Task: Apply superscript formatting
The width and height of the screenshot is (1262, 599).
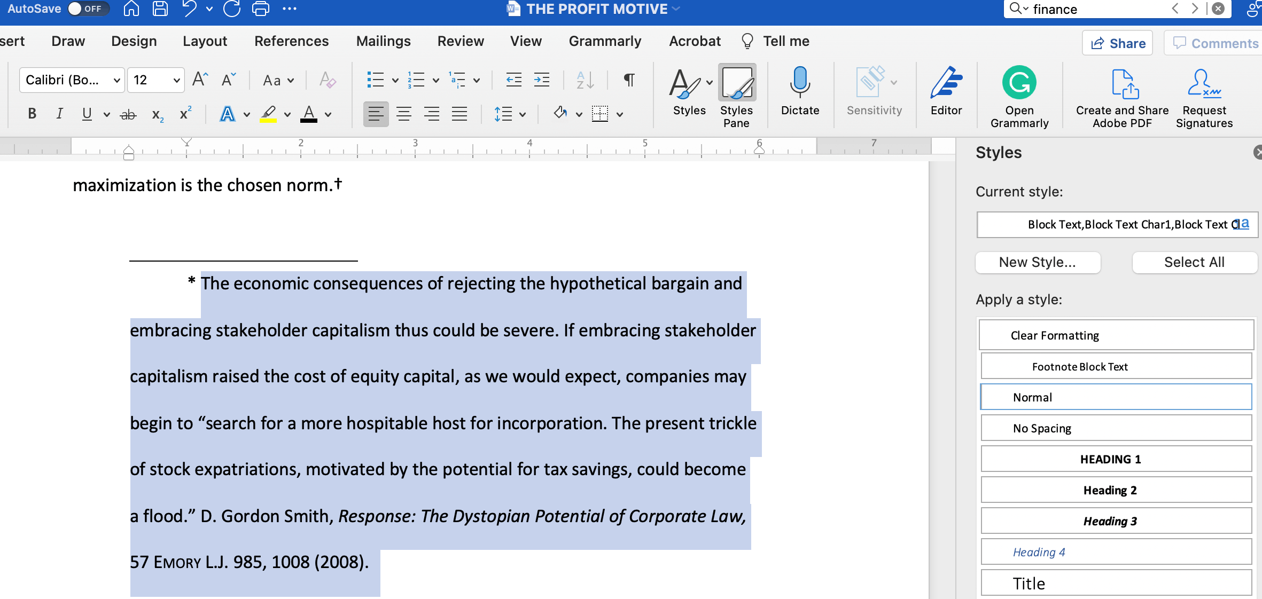Action: point(185,113)
